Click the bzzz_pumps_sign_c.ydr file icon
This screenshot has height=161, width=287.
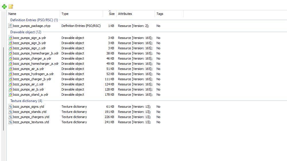pos(10,48)
